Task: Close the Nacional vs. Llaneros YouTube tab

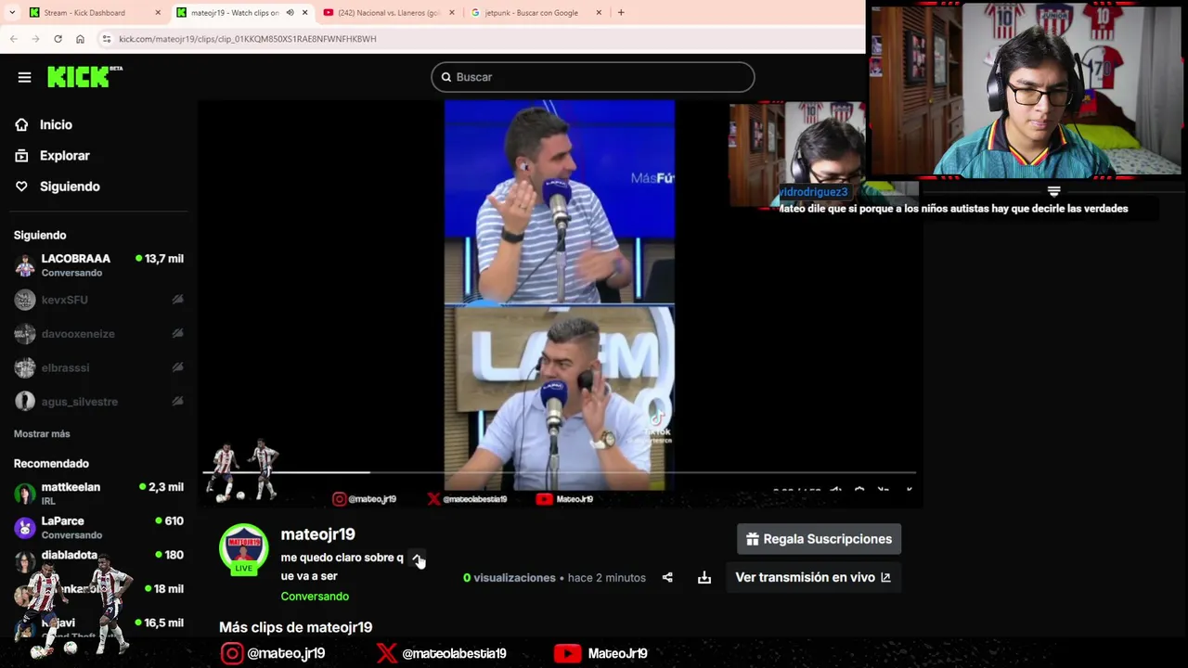Action: (452, 13)
